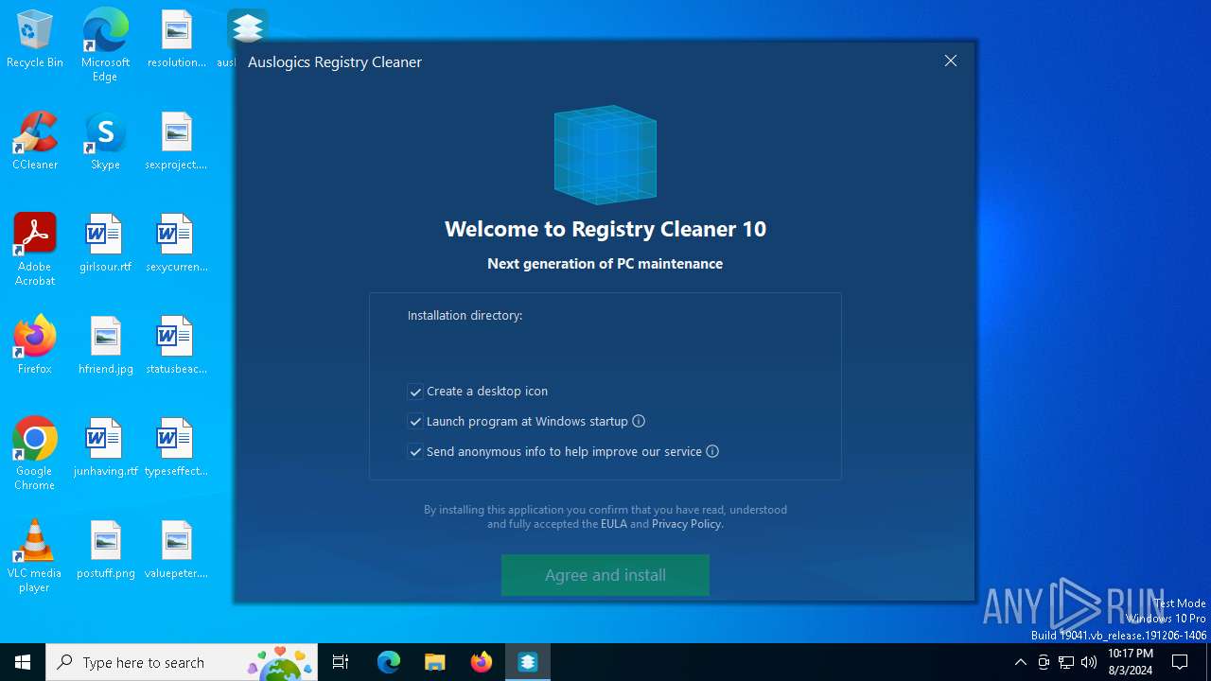The height and width of the screenshot is (681, 1211).
Task: Open the EULA link
Action: pos(614,524)
